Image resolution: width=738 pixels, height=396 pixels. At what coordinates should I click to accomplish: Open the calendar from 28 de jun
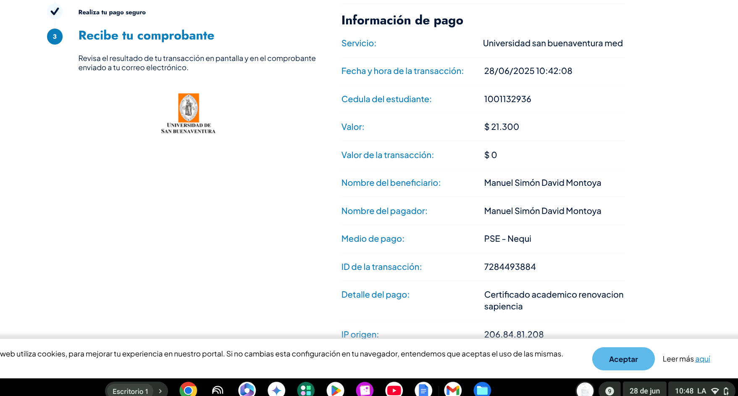coord(644,391)
